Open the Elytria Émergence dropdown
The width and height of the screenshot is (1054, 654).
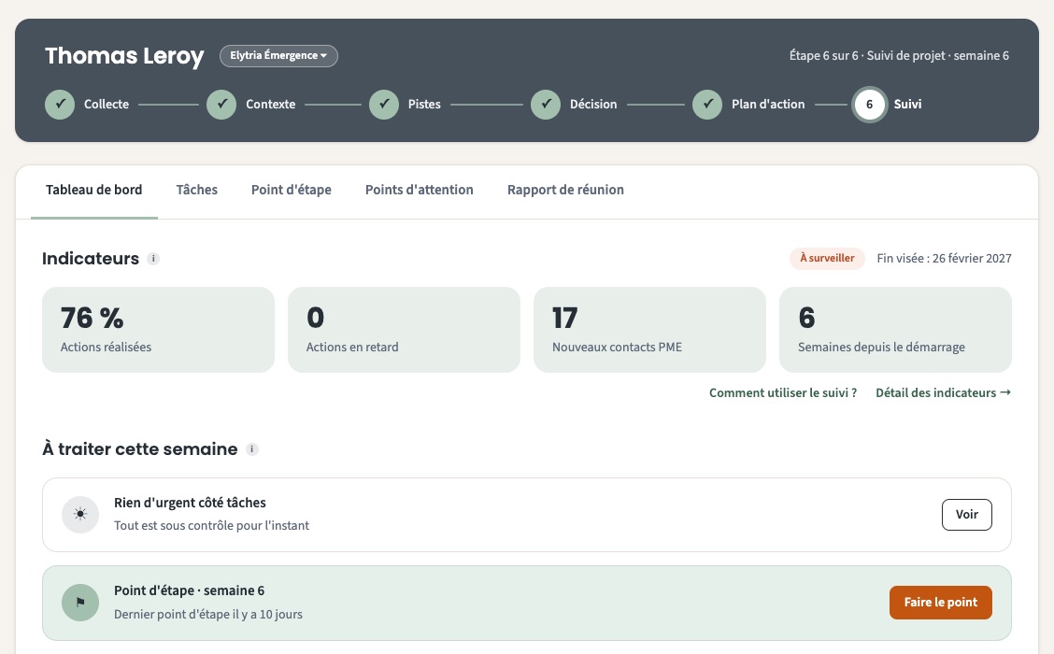pos(278,56)
